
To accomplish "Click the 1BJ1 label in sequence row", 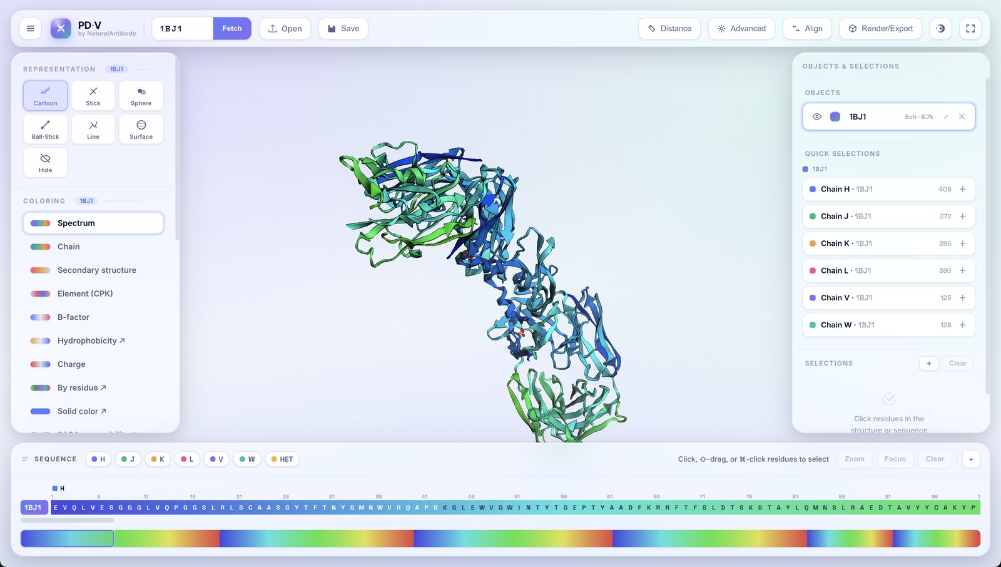I will click(x=34, y=508).
